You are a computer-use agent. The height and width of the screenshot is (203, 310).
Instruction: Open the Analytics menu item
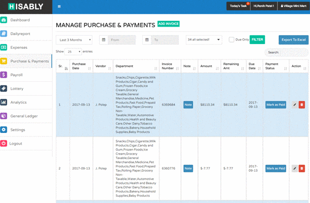(25, 102)
